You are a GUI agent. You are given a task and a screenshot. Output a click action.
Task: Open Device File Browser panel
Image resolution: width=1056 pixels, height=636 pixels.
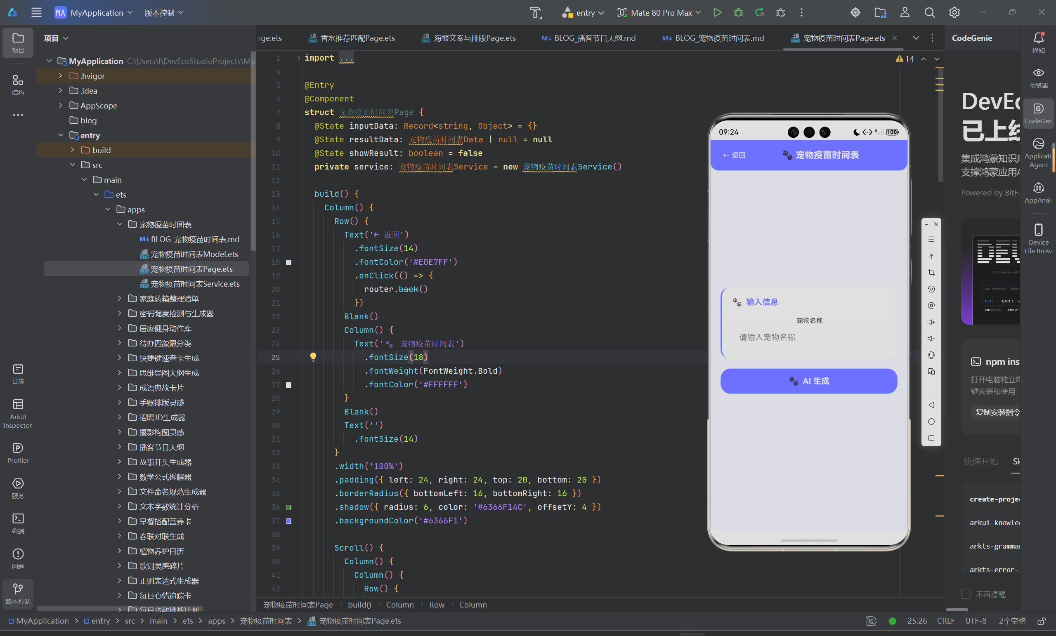[x=1038, y=238]
